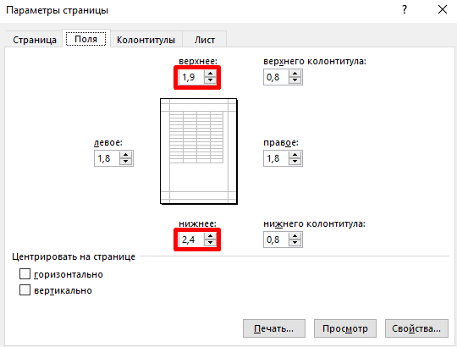This screenshot has width=457, height=347.
Task: Decrease the верхнего колонтитула value
Action: (x=295, y=80)
